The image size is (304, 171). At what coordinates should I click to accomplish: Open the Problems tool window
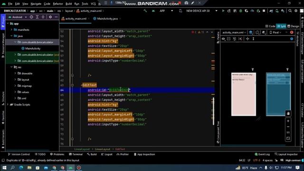tap(57, 154)
